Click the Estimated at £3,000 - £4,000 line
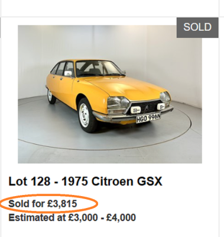The width and height of the screenshot is (224, 237). 72,217
